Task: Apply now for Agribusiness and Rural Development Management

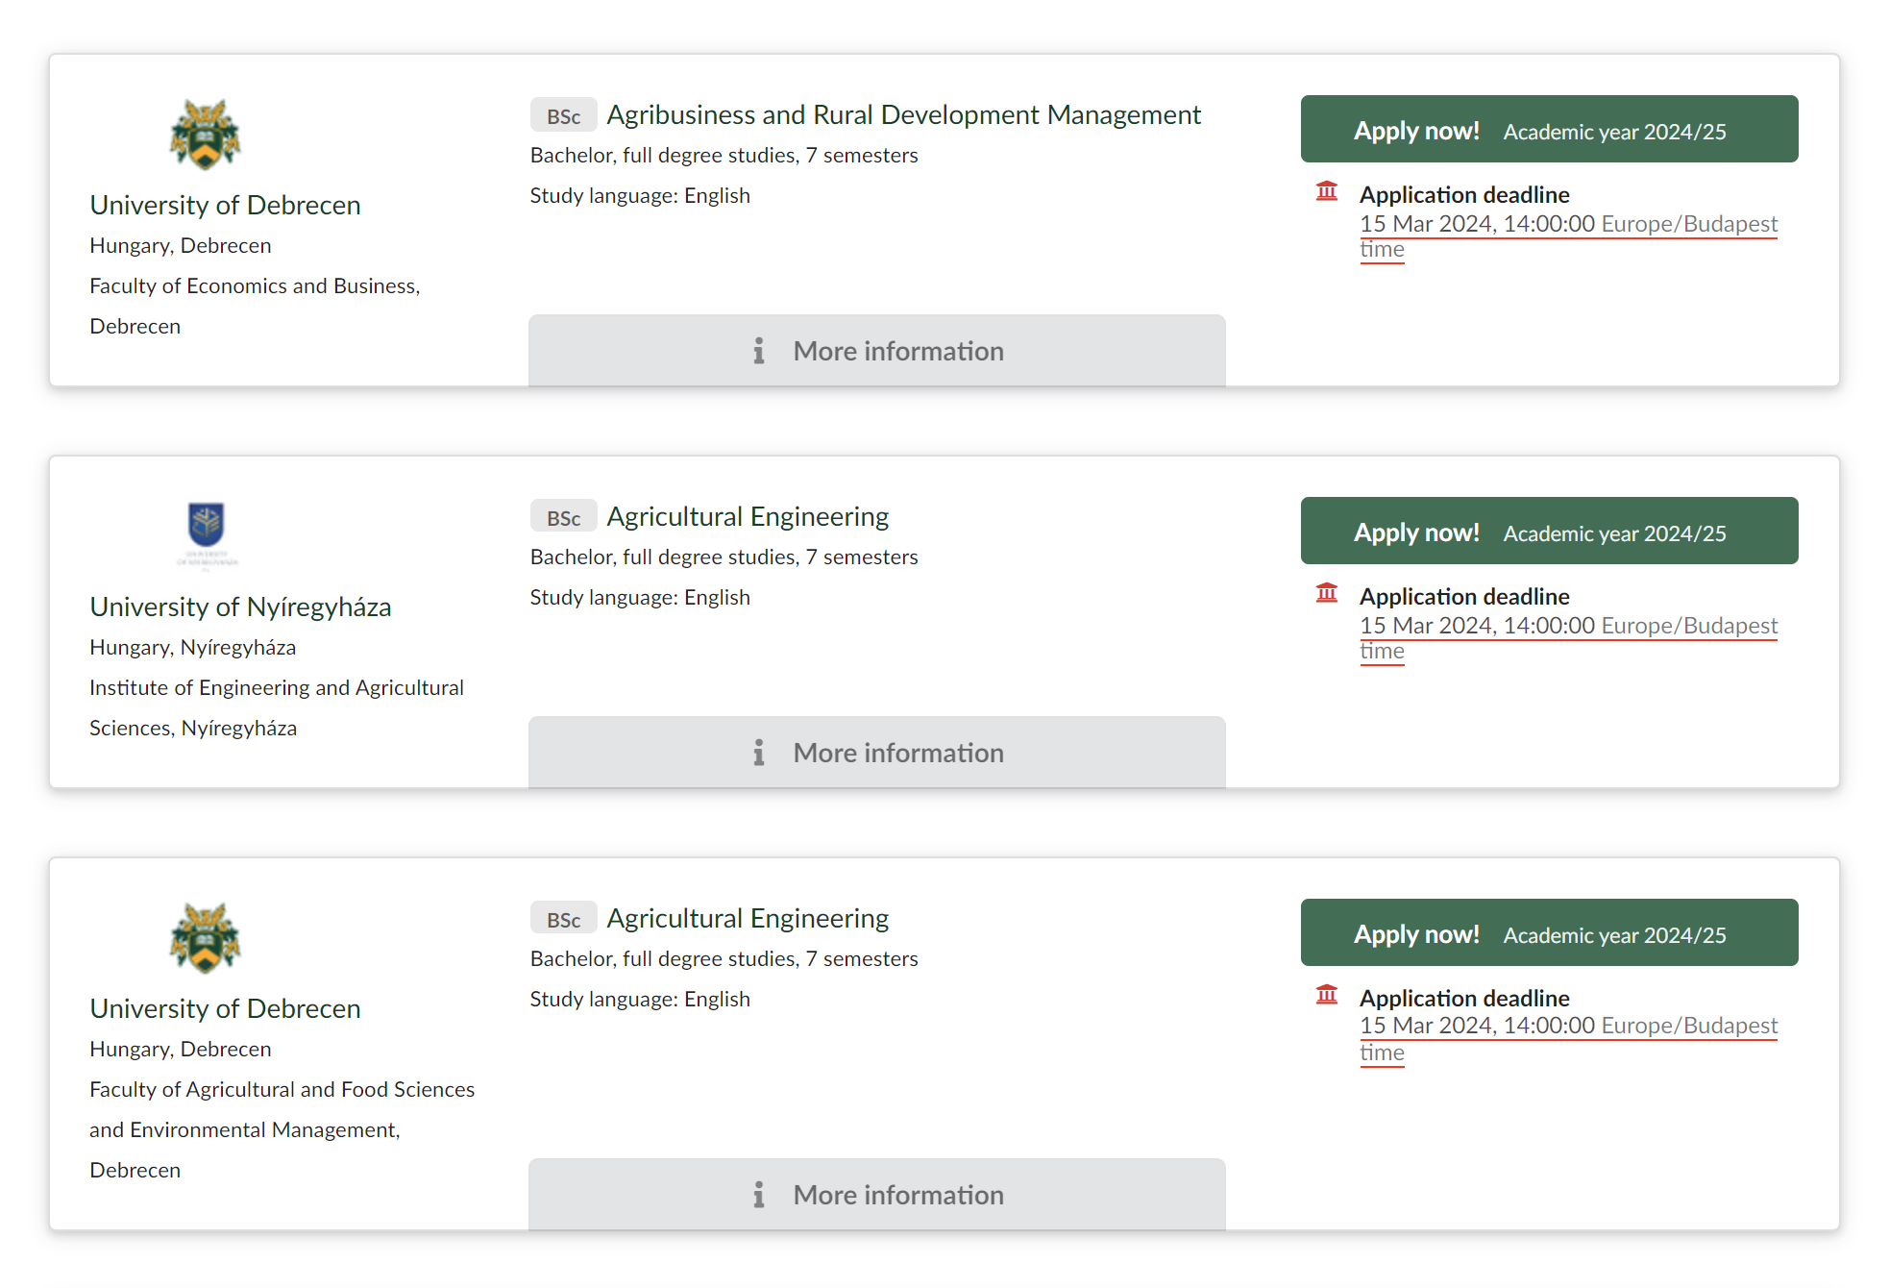Action: click(x=1549, y=129)
